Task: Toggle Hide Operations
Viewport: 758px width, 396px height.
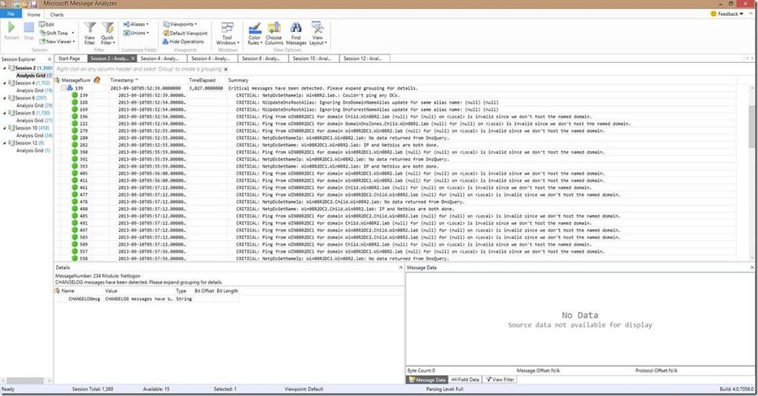Action: [x=183, y=42]
